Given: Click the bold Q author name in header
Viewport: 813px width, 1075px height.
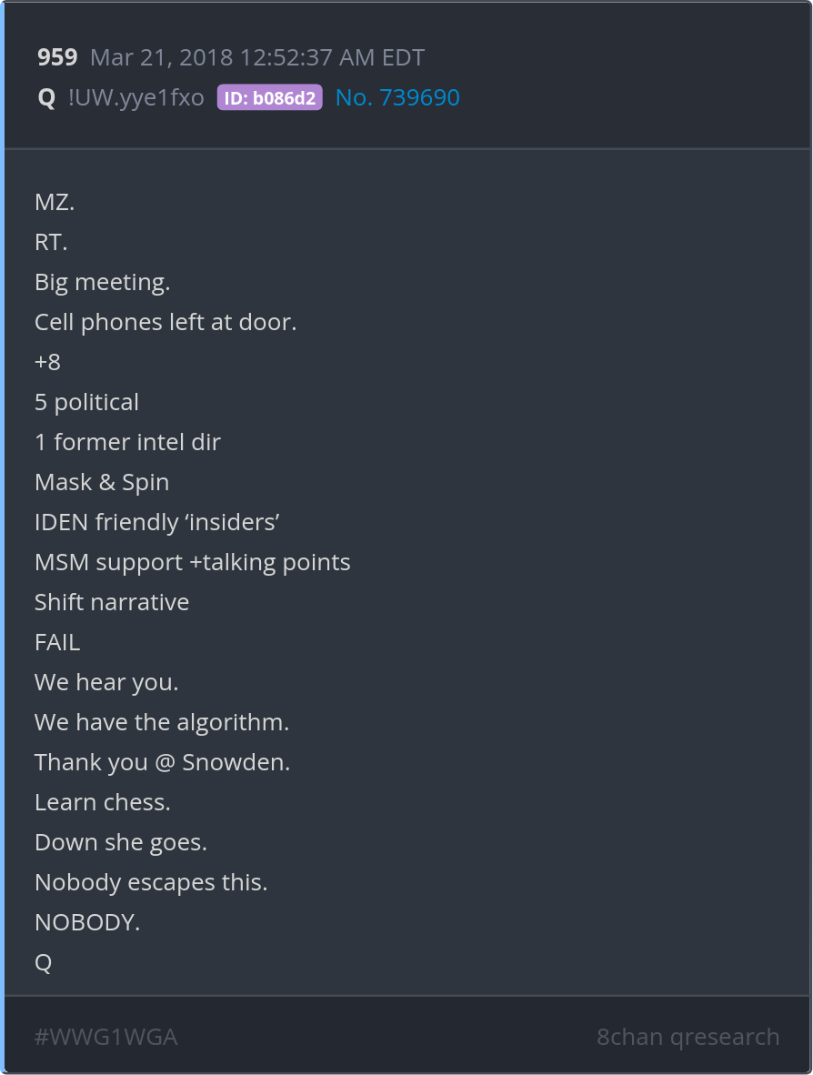Looking at the screenshot, I should point(46,98).
